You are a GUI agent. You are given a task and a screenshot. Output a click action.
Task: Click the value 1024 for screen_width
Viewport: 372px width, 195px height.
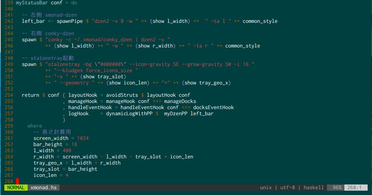[83, 138]
